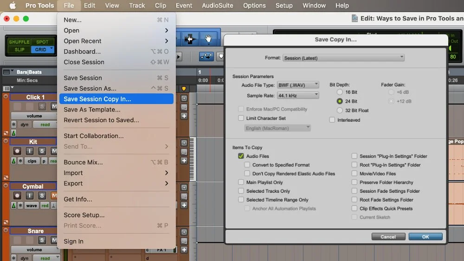Select the 16 Bit depth option
Screen dimensions: 464x261
pyautogui.click(x=340, y=92)
